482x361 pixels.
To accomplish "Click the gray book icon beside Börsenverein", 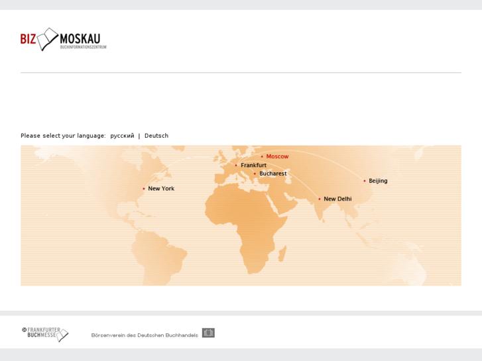I will [208, 333].
